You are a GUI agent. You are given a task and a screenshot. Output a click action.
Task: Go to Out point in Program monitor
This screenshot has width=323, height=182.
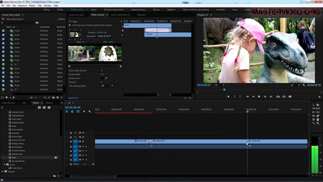pos(271,97)
